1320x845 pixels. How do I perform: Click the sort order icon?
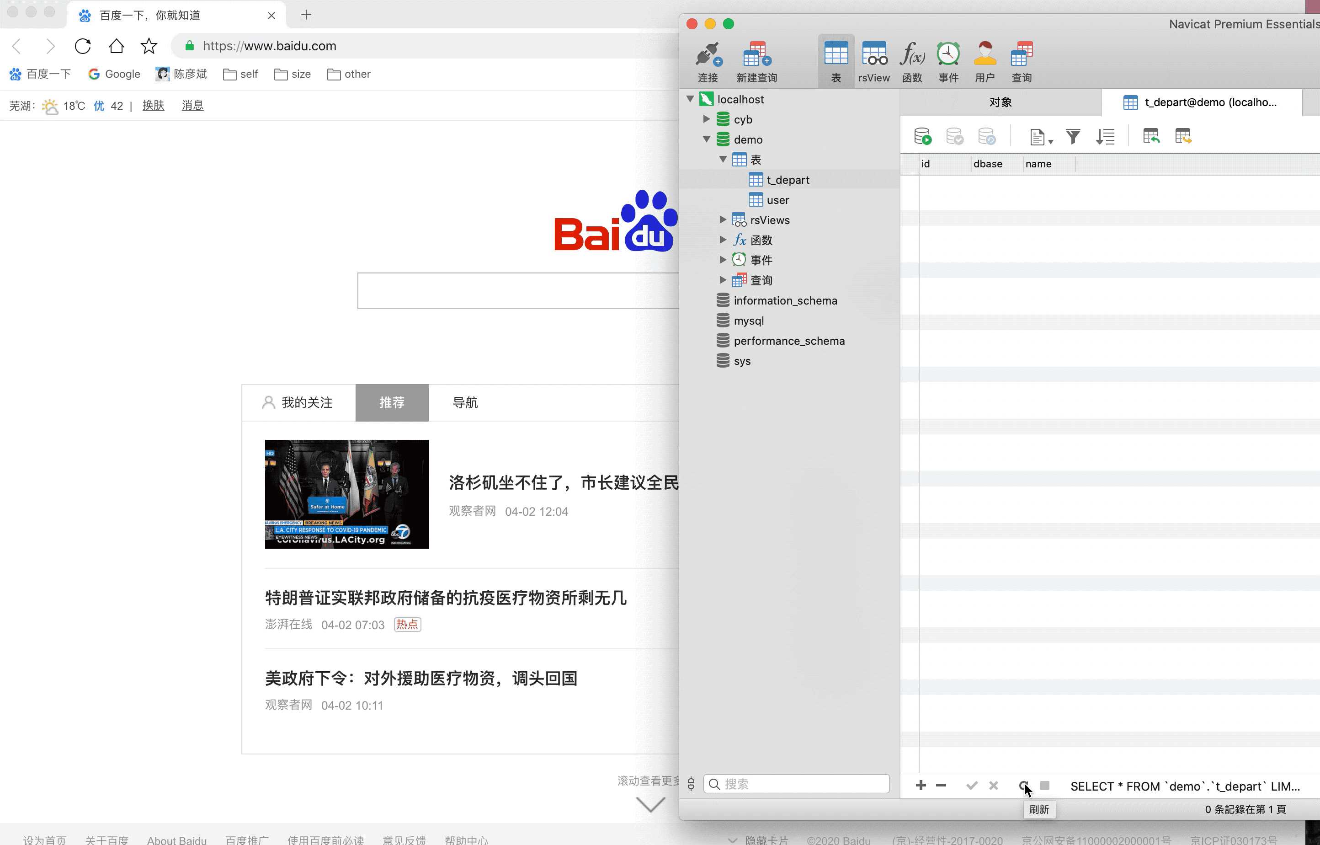coord(1105,136)
